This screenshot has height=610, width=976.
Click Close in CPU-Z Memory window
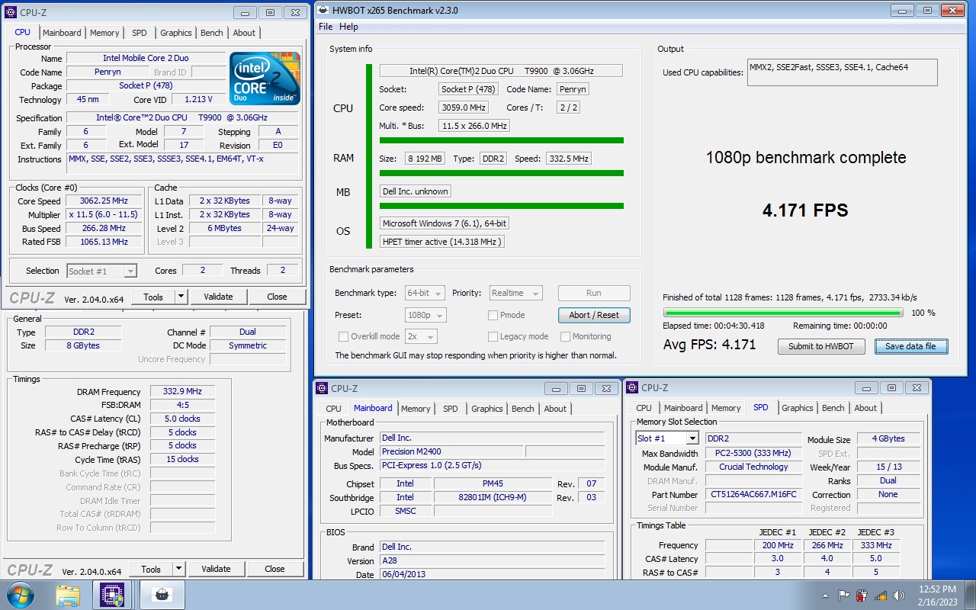coord(274,569)
